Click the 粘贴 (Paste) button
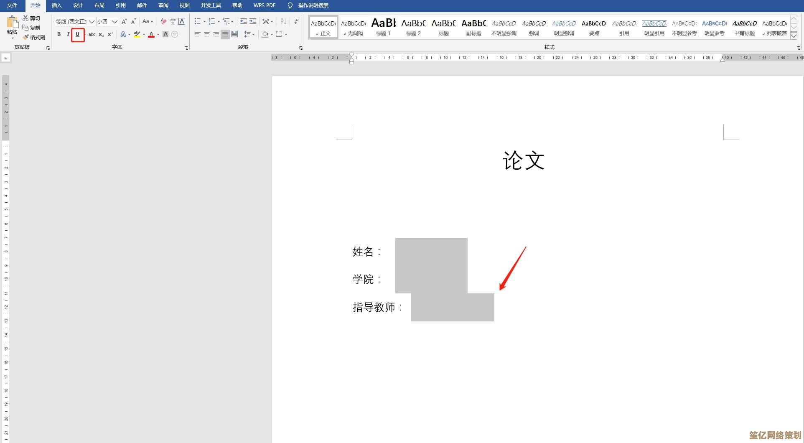 tap(12, 26)
